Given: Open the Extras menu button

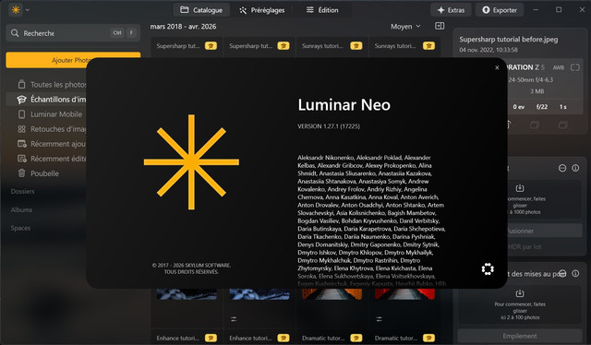Looking at the screenshot, I should [x=451, y=10].
